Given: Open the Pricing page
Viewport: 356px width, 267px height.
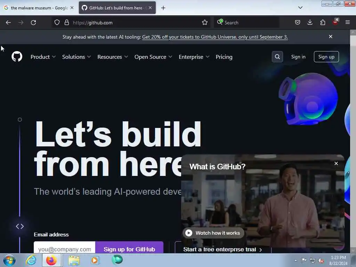Looking at the screenshot, I should point(224,57).
